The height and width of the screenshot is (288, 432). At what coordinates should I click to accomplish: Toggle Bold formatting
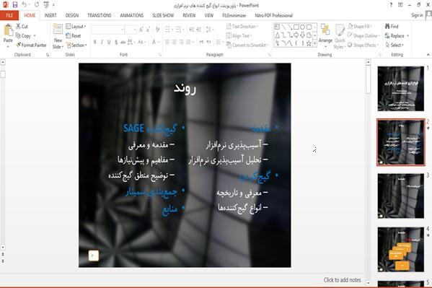(x=94, y=42)
